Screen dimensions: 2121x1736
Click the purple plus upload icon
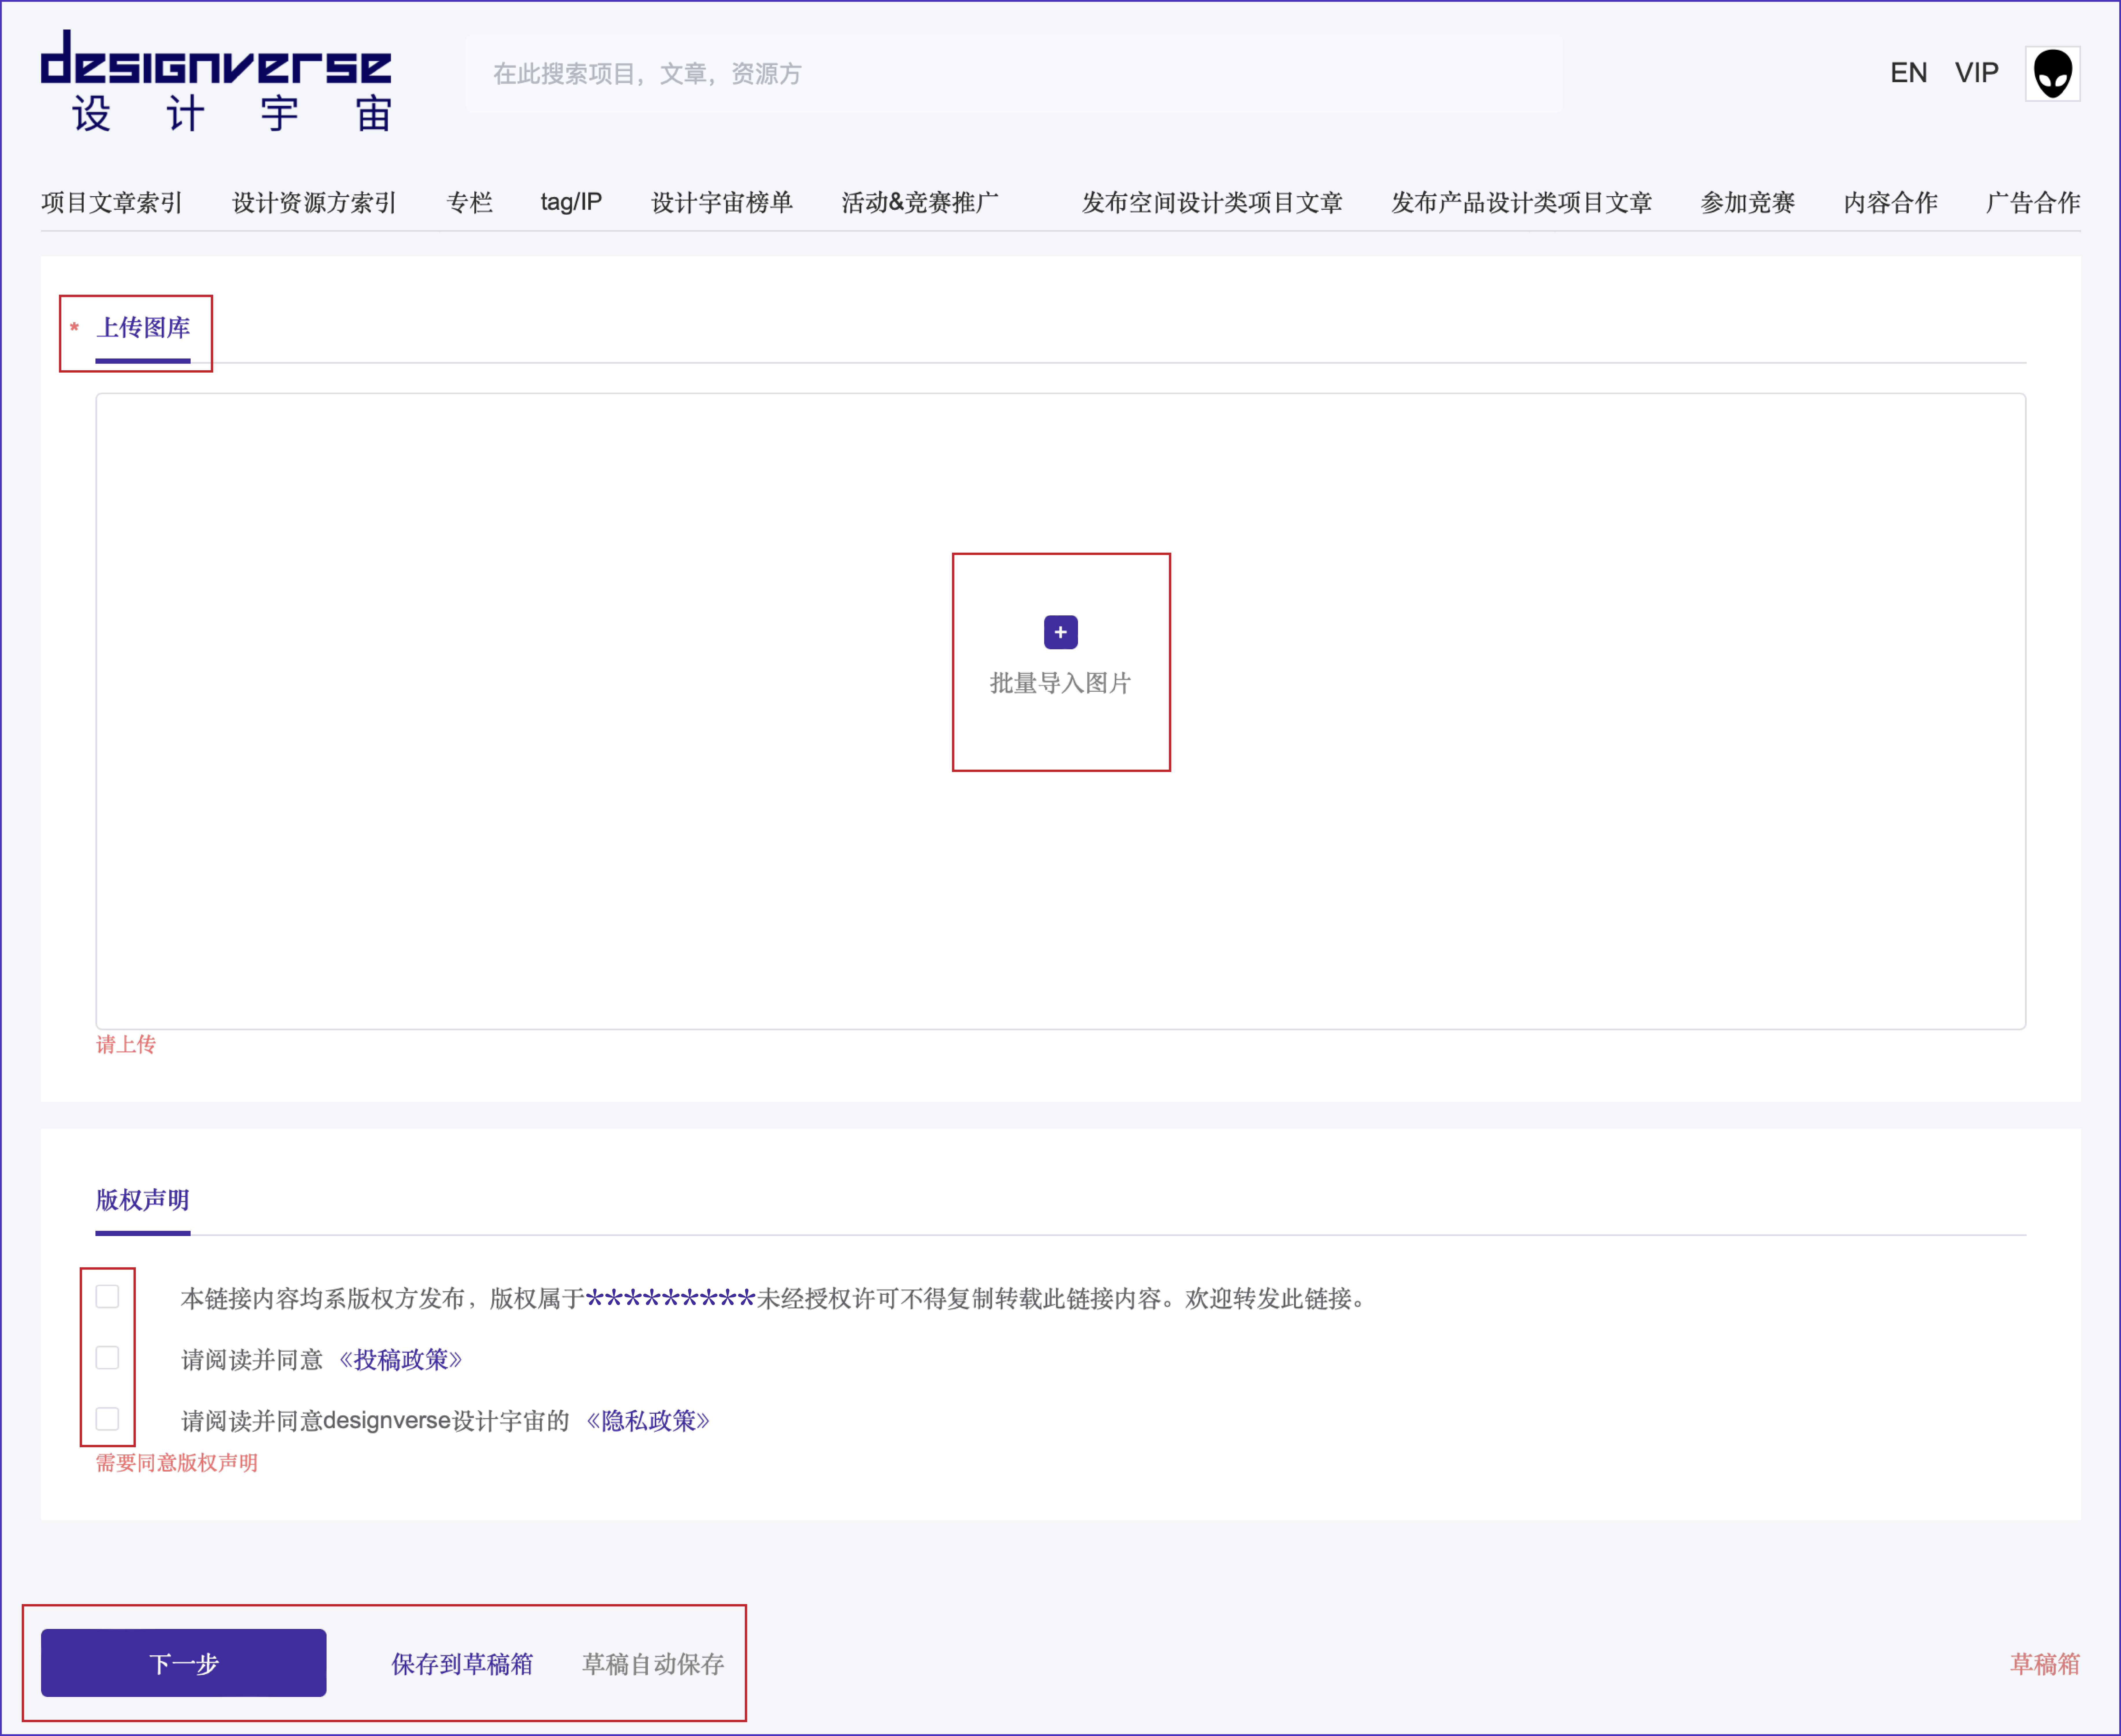pos(1060,632)
